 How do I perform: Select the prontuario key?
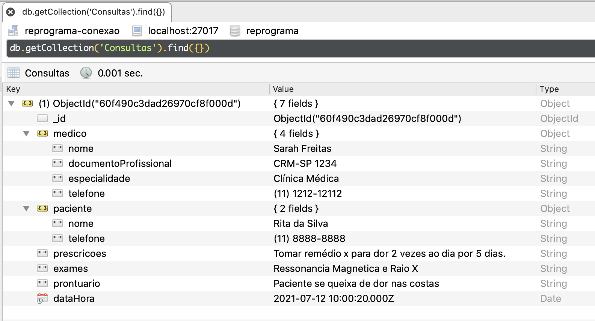pyautogui.click(x=77, y=283)
